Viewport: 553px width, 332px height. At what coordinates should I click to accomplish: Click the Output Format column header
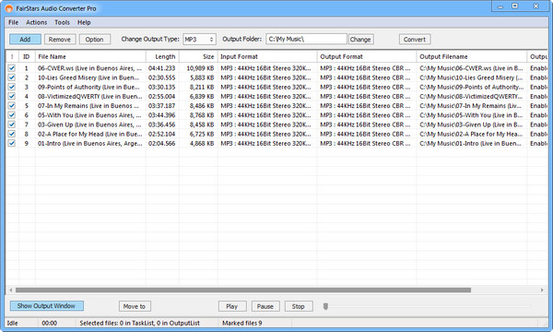367,56
